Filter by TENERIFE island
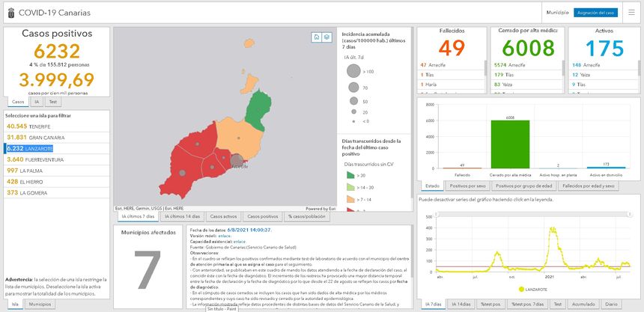Screen dimensions: 644x312 57,126
